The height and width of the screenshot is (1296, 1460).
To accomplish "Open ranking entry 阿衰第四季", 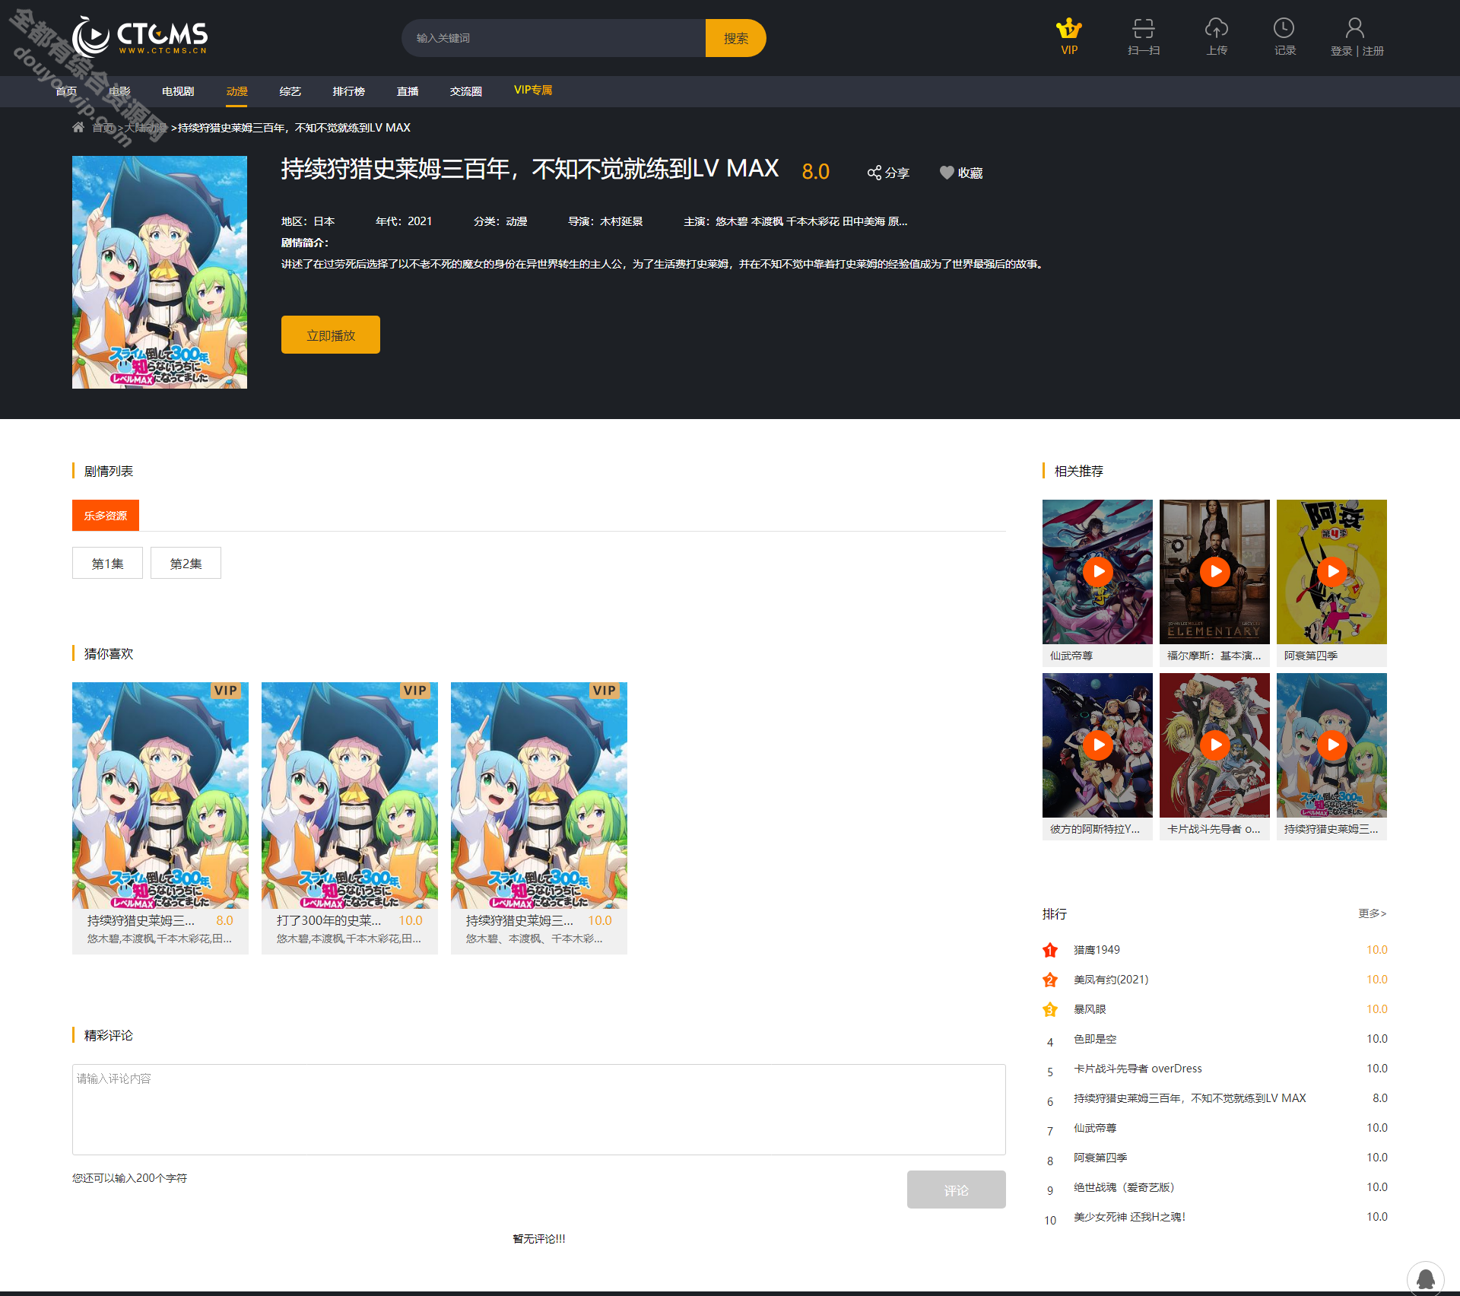I will pos(1100,1158).
